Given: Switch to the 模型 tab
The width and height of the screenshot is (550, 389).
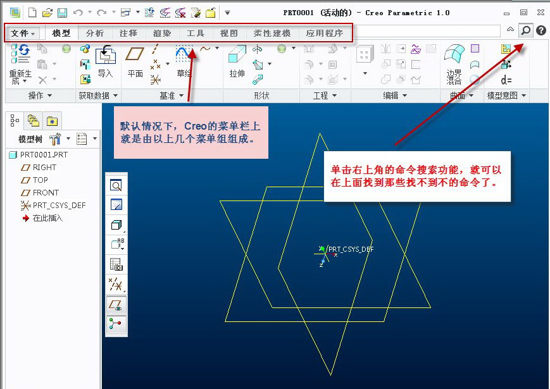Looking at the screenshot, I should click(61, 33).
